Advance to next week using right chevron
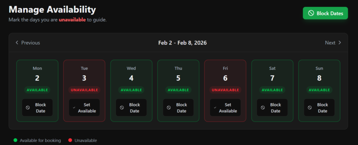The image size is (358, 145). [340, 43]
